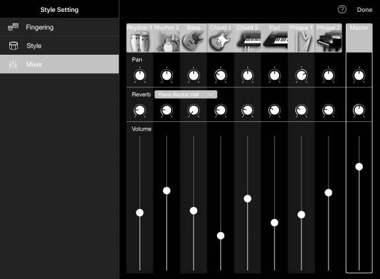Click the Chord 1 volume slider handle
The height and width of the screenshot is (279, 380).
pos(220,235)
